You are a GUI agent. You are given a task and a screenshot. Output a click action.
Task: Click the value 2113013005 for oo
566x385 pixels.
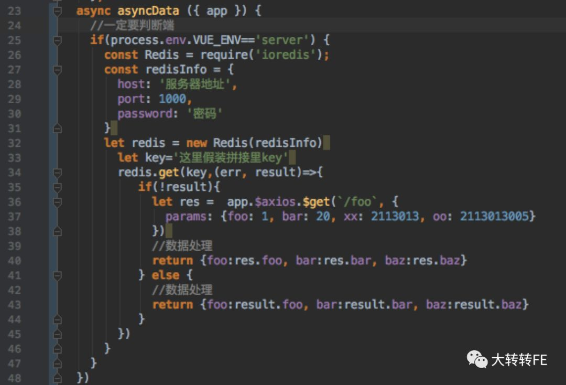point(494,216)
